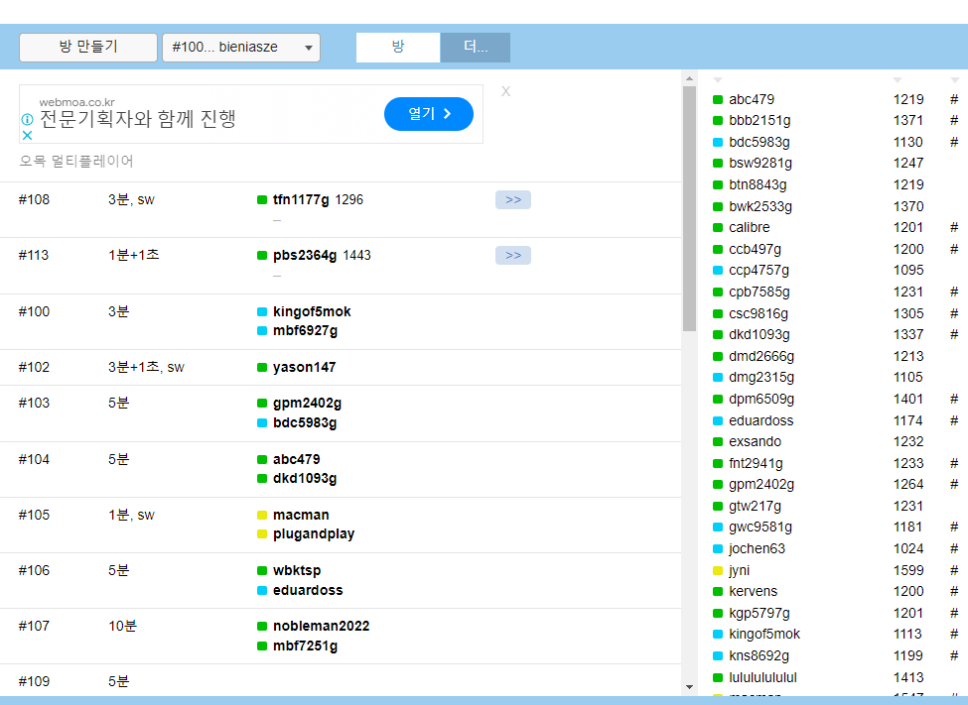Click gtw217g in the player list
Image resolution: width=968 pixels, height=705 pixels.
[x=755, y=506]
